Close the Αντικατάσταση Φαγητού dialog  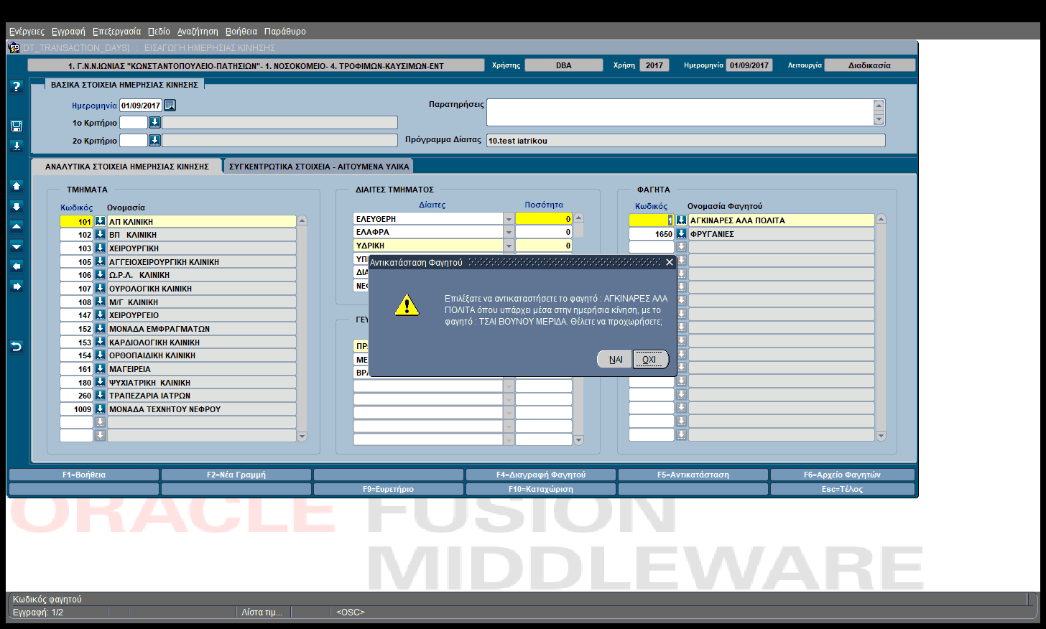click(x=670, y=262)
